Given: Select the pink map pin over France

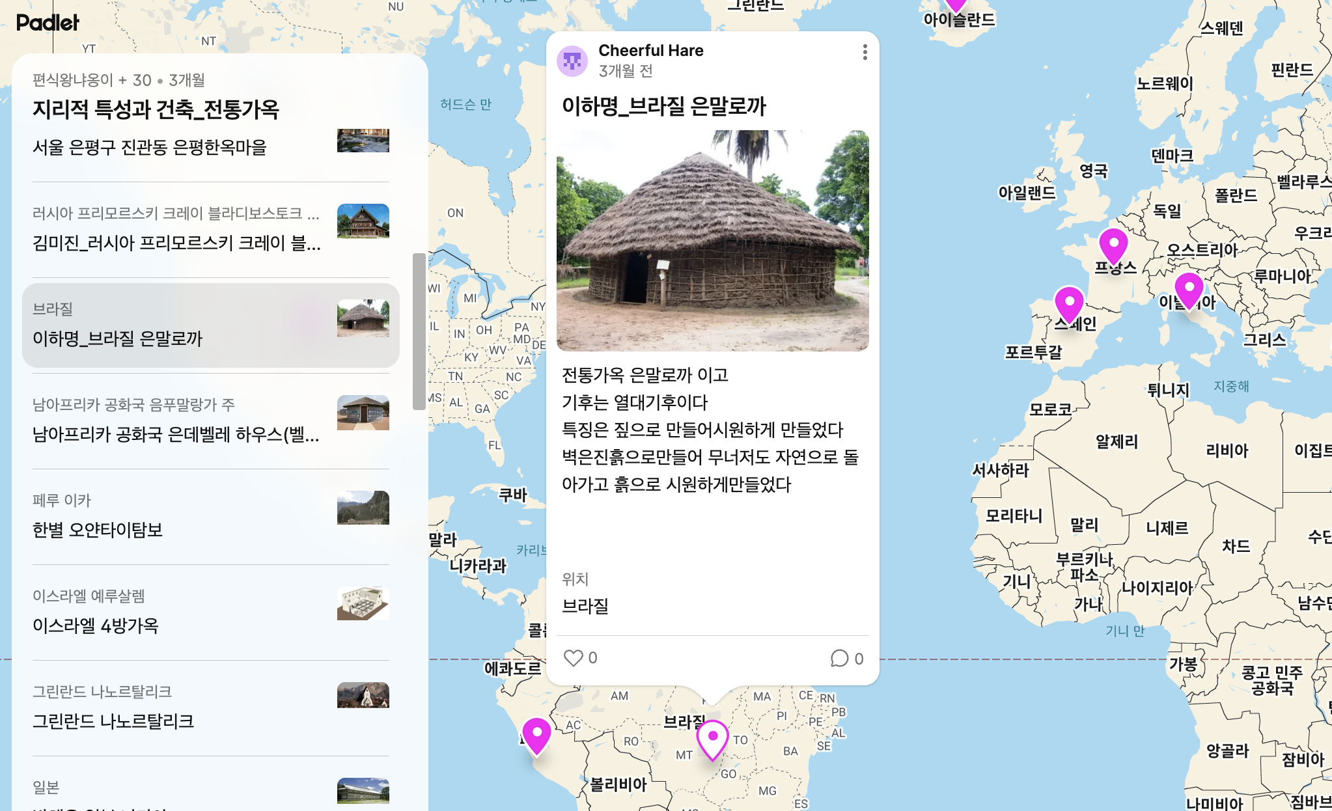Looking at the screenshot, I should (1113, 244).
